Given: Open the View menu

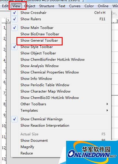Looking at the screenshot, I should click(16, 6).
